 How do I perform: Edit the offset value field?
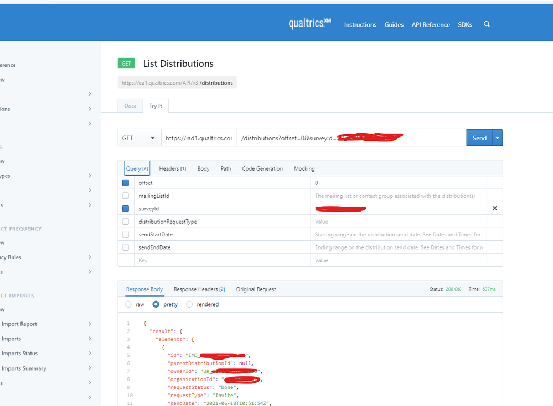[x=399, y=183]
